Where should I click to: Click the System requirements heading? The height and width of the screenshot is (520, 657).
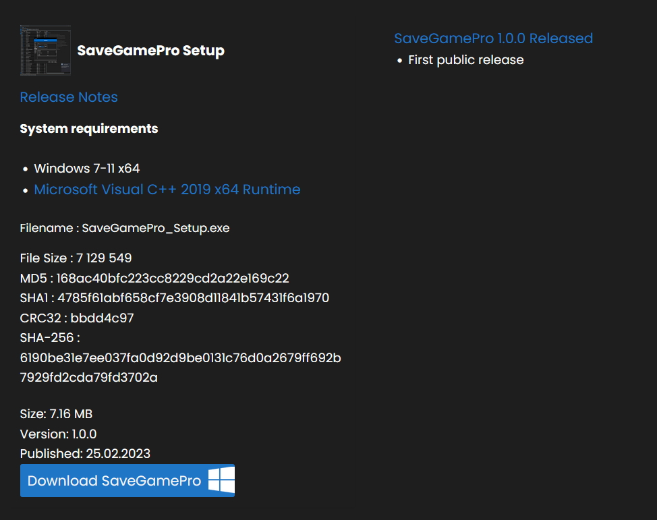click(x=89, y=129)
